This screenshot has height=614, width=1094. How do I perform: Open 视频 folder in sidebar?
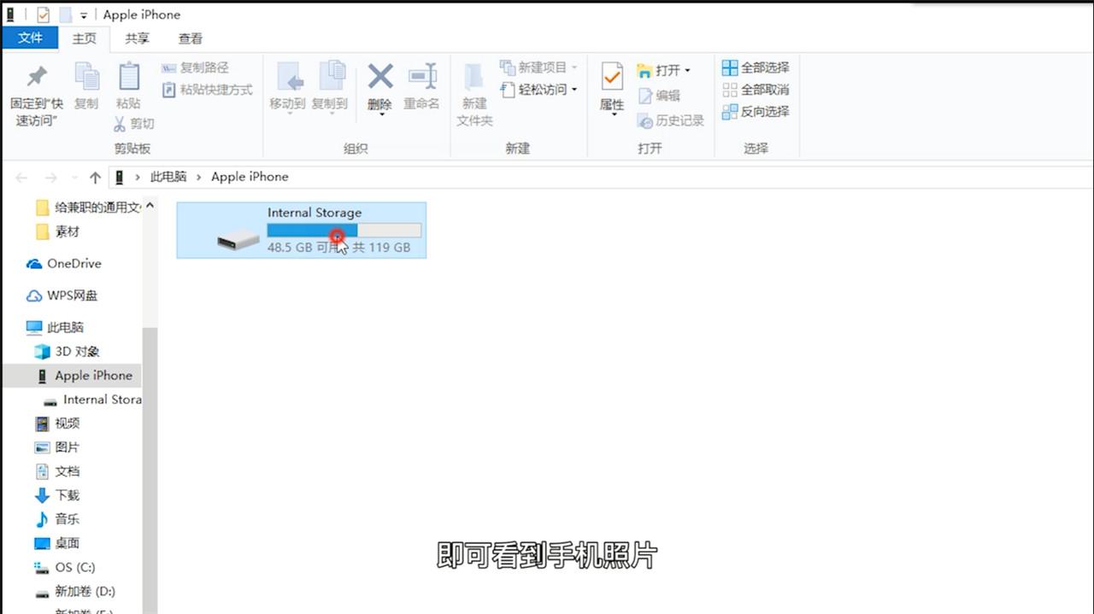(57, 424)
